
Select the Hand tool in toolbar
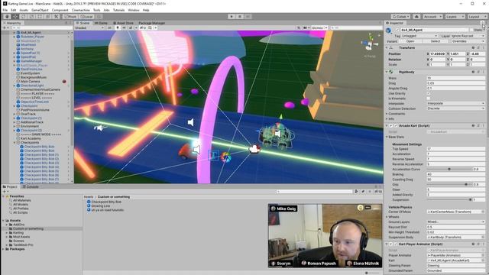pyautogui.click(x=7, y=17)
